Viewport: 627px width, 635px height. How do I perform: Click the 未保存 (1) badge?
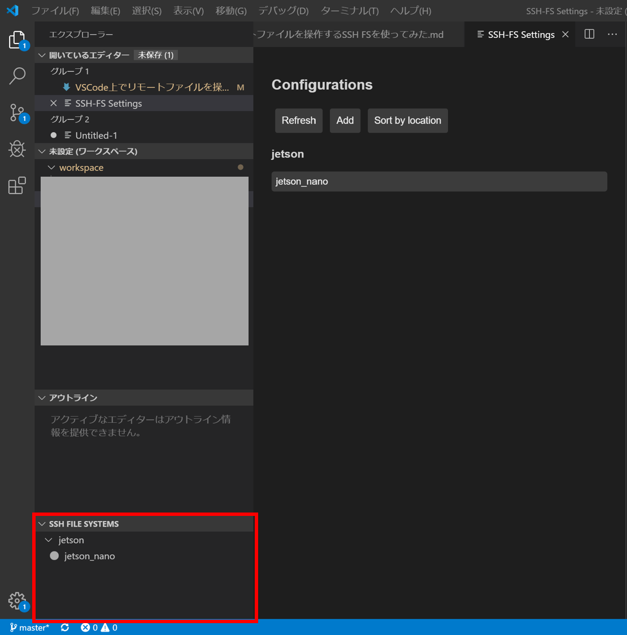point(156,55)
